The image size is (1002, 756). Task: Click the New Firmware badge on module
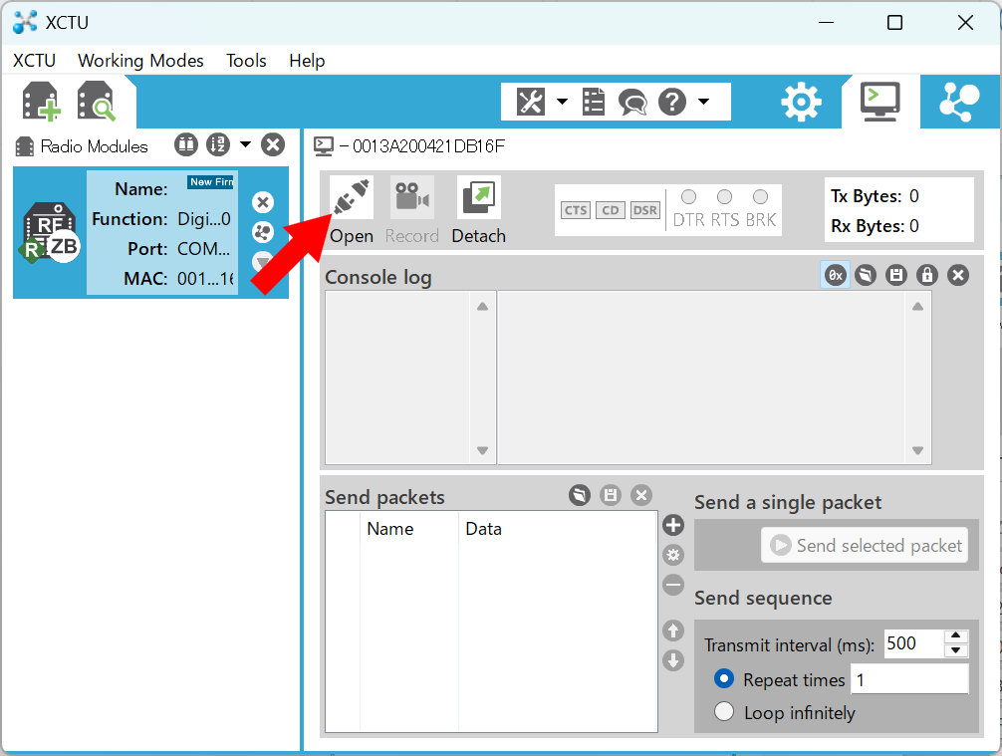coord(211,182)
